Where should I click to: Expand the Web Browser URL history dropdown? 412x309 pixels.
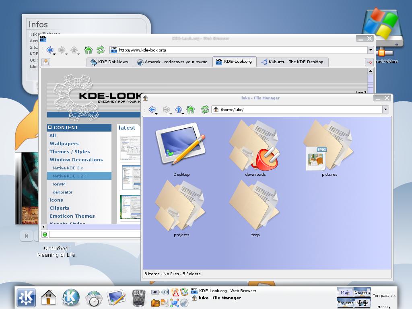point(371,50)
